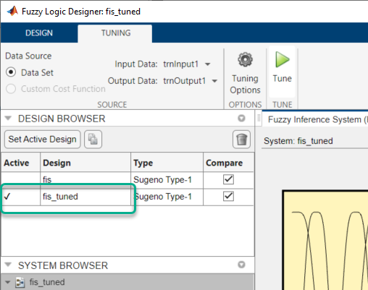Collapse the System Browser panel

8,265
